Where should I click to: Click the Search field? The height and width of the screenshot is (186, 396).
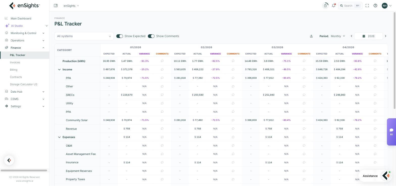pos(350,6)
